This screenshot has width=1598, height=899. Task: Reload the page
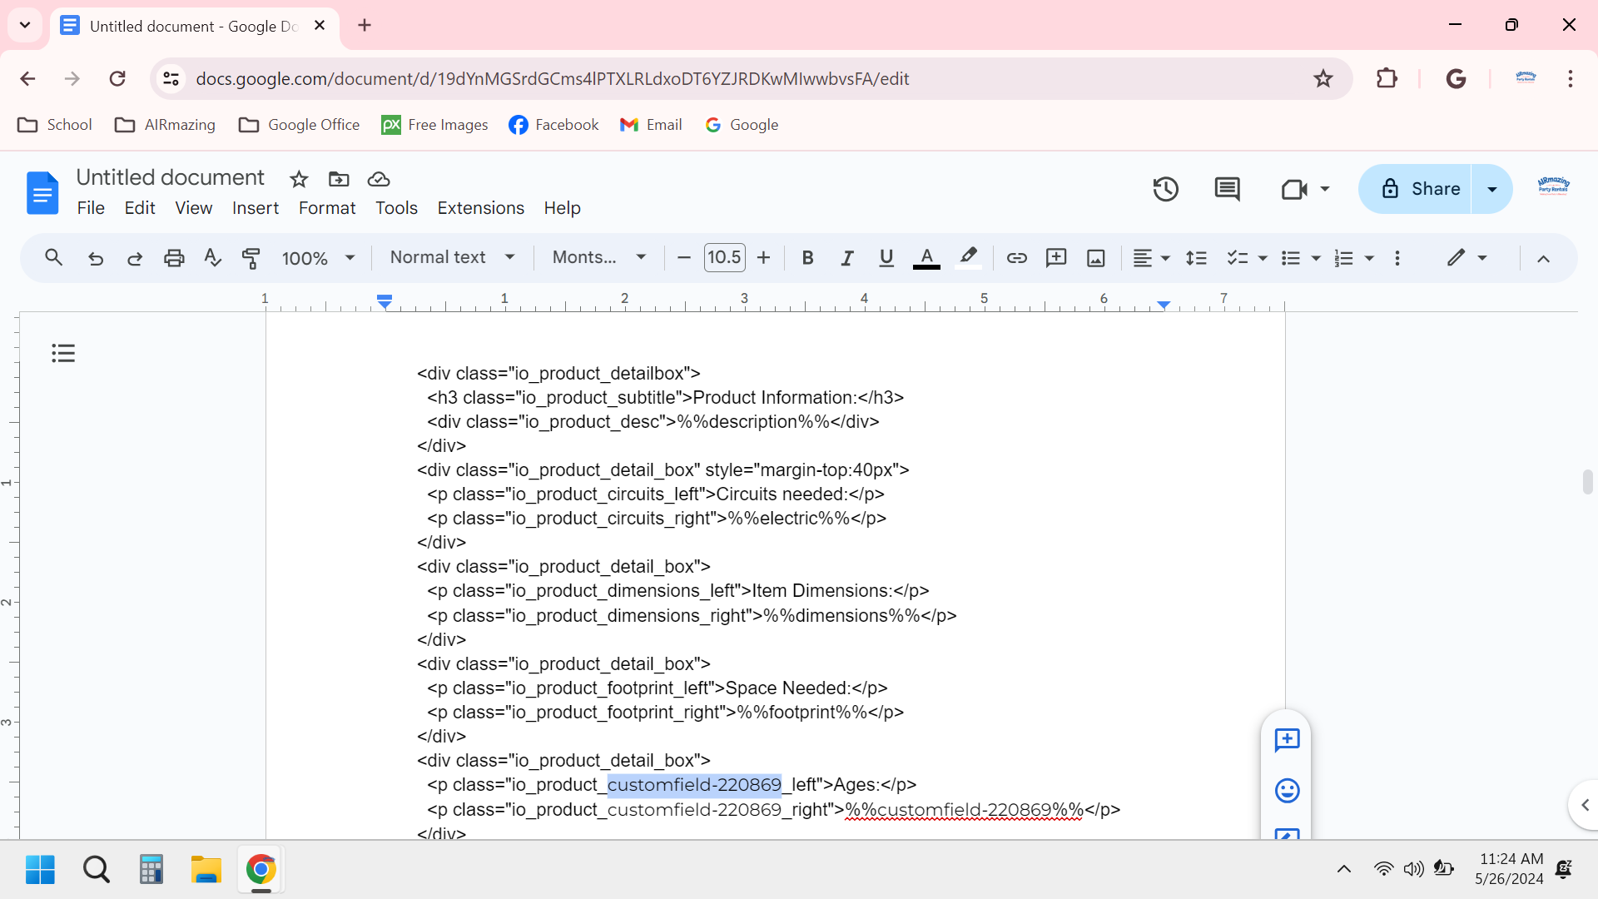tap(117, 78)
